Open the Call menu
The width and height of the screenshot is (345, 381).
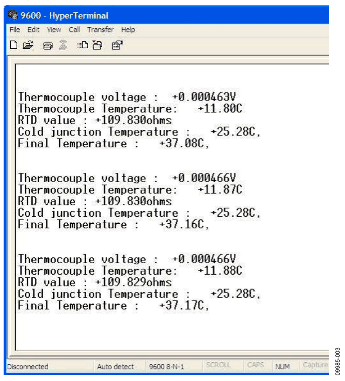74,30
